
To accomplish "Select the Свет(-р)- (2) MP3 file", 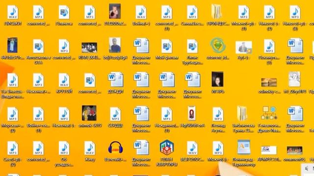I will coord(13,148).
